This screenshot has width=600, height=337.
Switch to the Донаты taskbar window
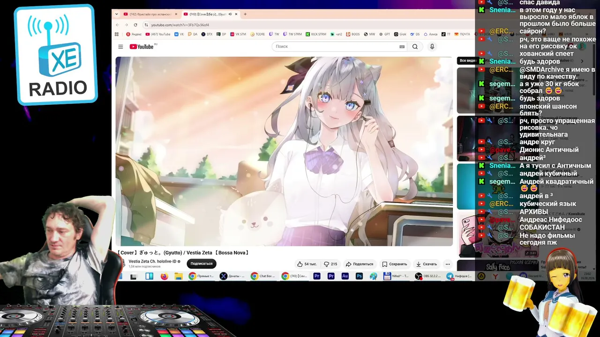[232, 276]
